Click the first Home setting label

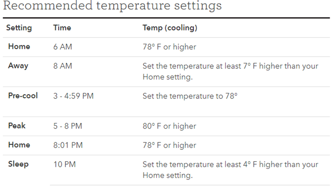[19, 46]
